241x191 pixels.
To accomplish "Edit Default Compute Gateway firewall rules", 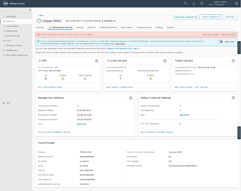I will click(x=157, y=132).
